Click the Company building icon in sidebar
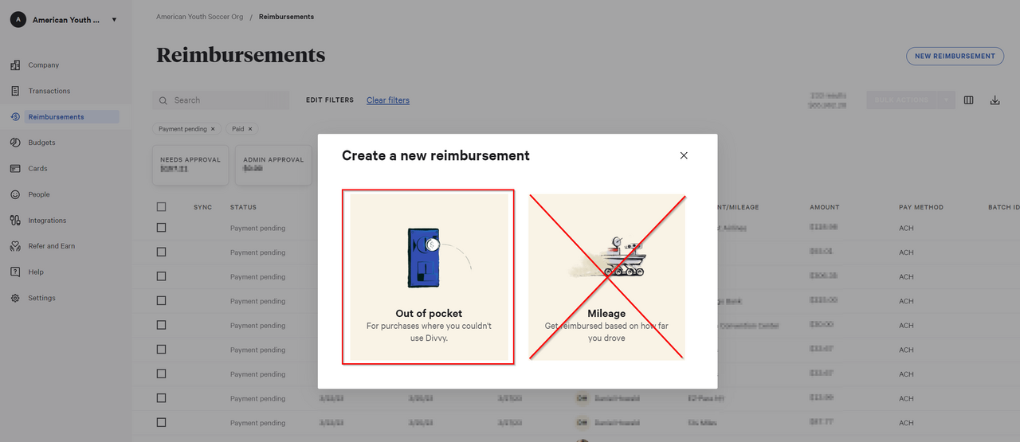Viewport: 1020px width, 442px height. click(x=15, y=65)
